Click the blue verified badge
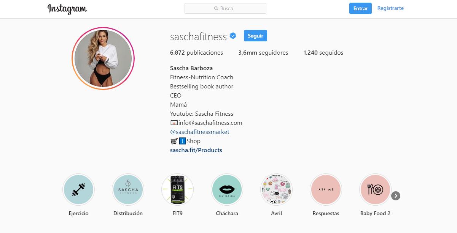This screenshot has width=457, height=233. [233, 36]
